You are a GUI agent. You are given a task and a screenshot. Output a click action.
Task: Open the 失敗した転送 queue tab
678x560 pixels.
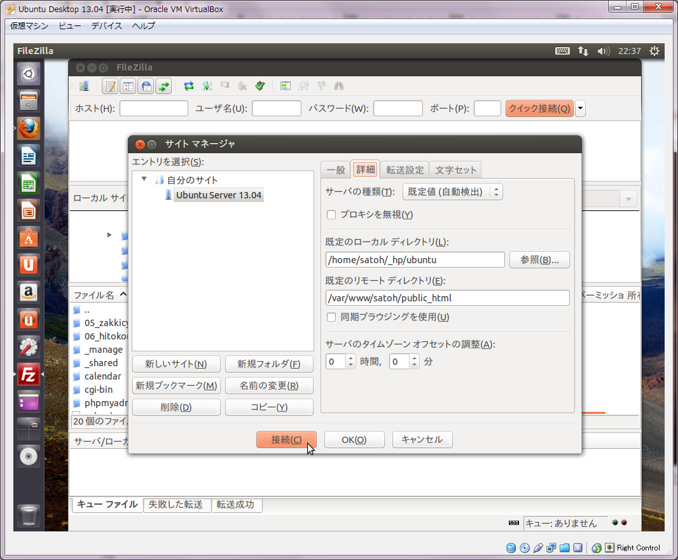(x=176, y=505)
